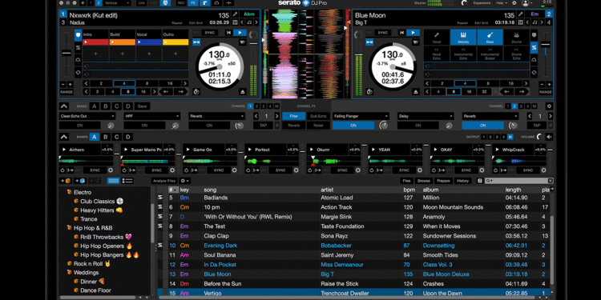Viewport: 601px width, 300px height.
Task: Open the HPF effect dropdown
Action: 151,116
